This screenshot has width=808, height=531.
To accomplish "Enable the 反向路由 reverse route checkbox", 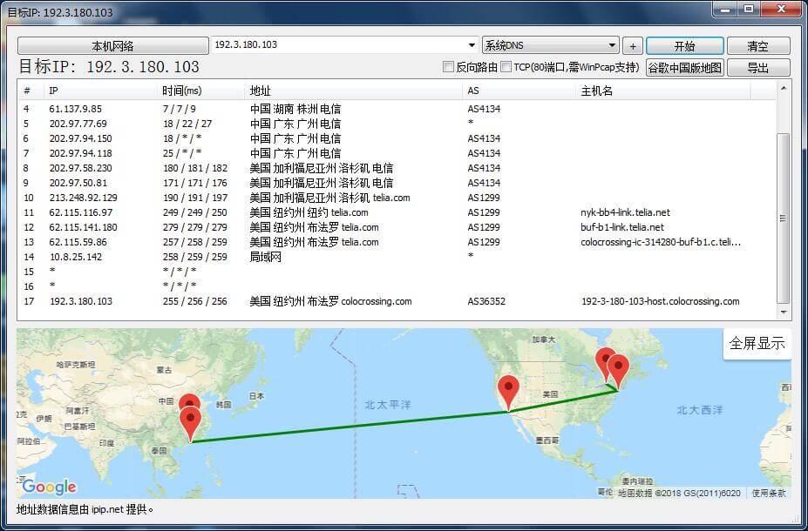I will pos(450,67).
